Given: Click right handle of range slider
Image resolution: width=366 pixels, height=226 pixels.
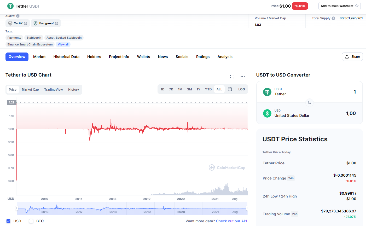Looking at the screenshot, I should coord(247,208).
